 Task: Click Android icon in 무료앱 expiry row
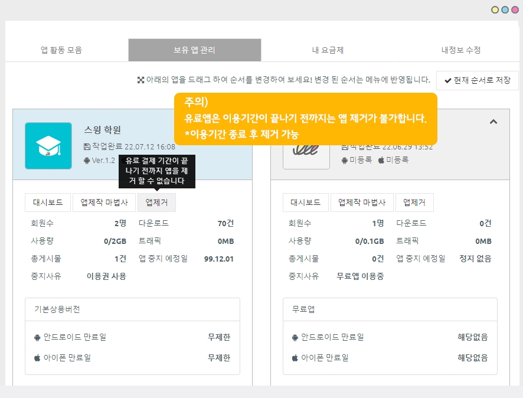coord(295,338)
